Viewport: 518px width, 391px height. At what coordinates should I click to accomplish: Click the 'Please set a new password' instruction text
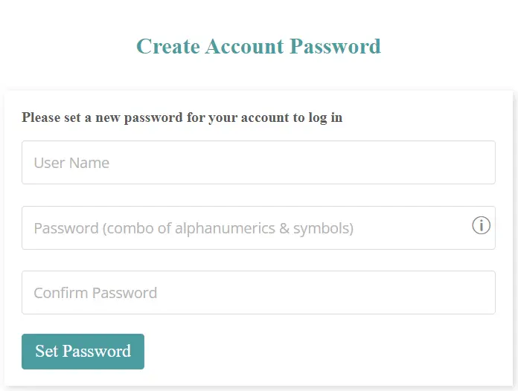182,117
